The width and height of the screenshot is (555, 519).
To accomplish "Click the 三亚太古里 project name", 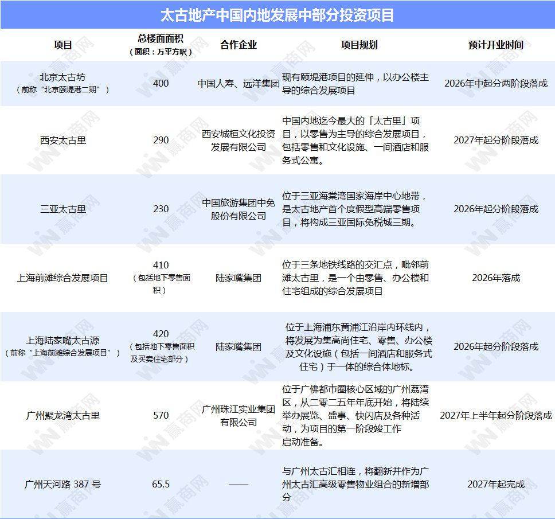I will tap(64, 209).
